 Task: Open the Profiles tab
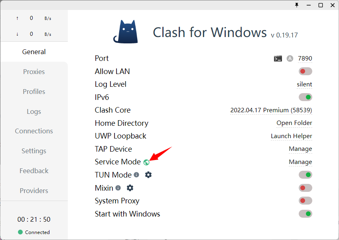click(x=34, y=92)
